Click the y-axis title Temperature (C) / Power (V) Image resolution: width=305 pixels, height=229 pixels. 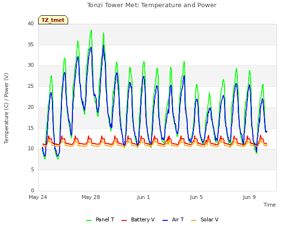tap(6, 108)
